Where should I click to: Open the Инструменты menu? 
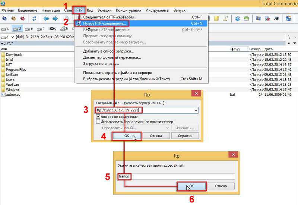click(x=157, y=10)
